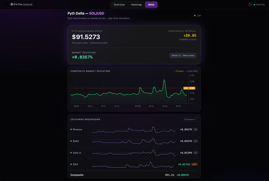Select the Binance exchange row label
The height and width of the screenshot is (181, 269).
click(x=77, y=130)
